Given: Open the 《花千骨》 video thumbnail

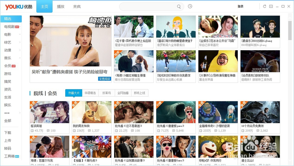Looking at the screenshot, I should 134,27.
